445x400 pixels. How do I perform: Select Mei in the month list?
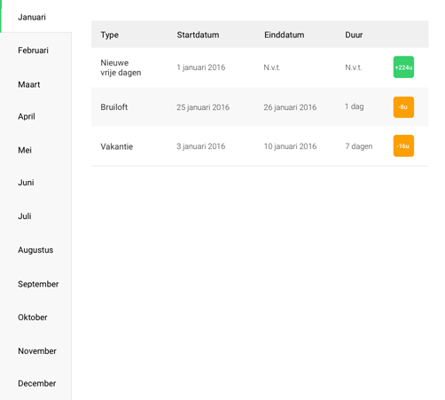(x=35, y=150)
